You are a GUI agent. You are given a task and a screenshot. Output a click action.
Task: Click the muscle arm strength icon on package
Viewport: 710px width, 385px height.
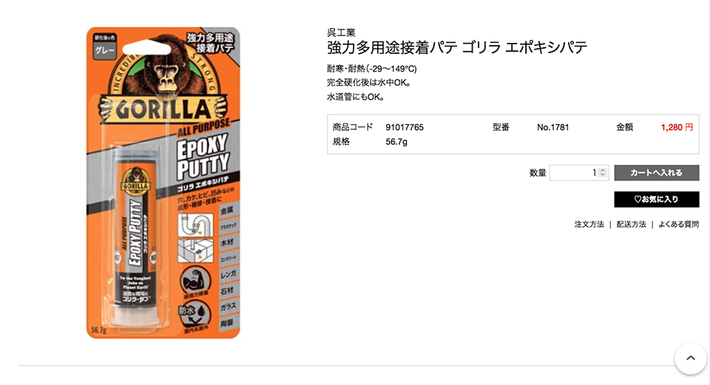195,282
